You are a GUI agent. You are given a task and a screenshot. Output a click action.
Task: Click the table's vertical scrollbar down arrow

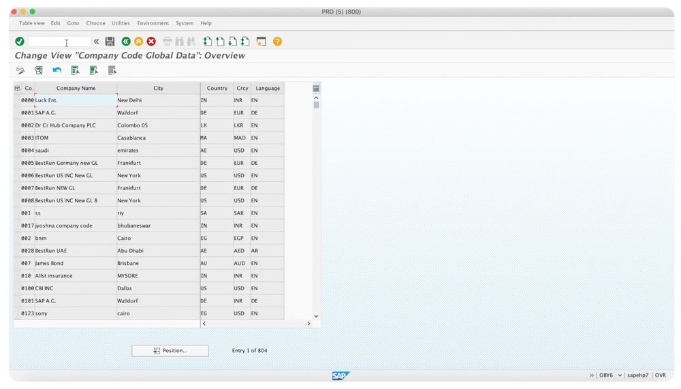[316, 316]
